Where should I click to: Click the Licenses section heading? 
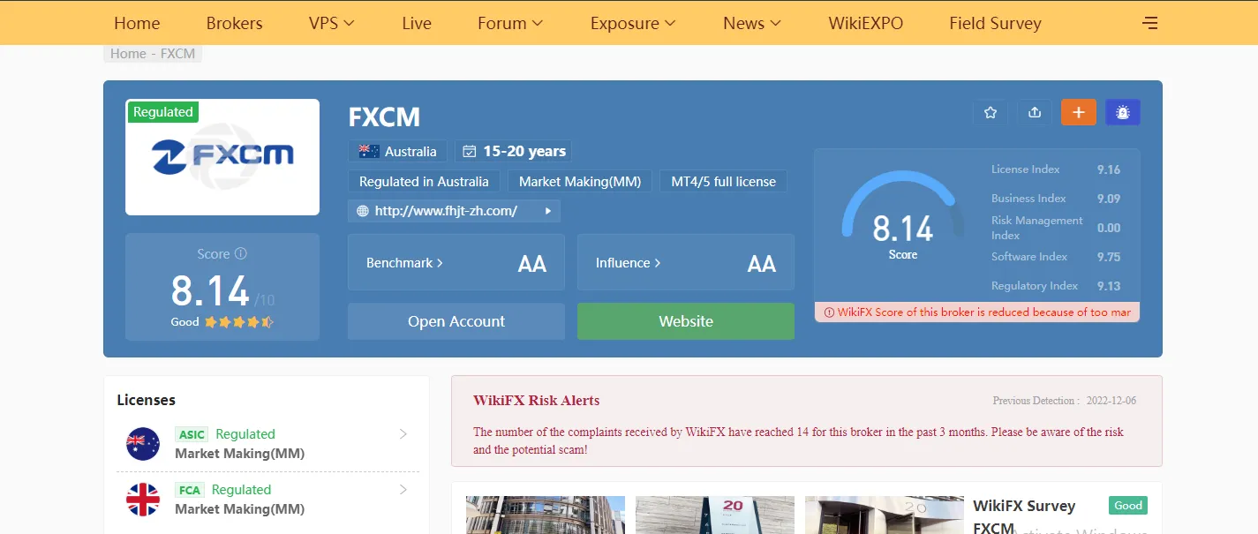146,400
